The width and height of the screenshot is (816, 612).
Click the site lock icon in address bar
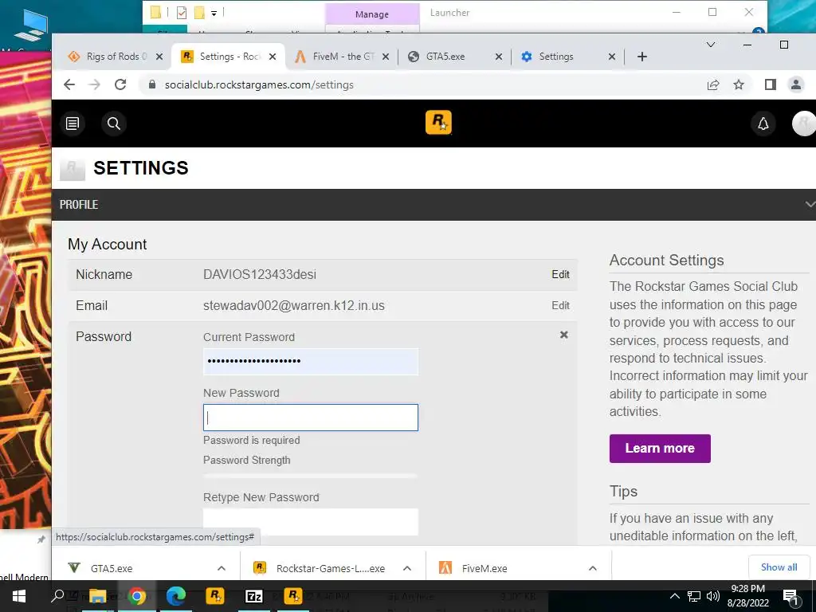[x=152, y=84]
